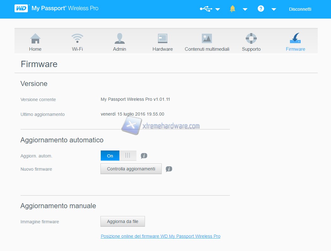Toggle the automatic update On switch

click(x=118, y=156)
